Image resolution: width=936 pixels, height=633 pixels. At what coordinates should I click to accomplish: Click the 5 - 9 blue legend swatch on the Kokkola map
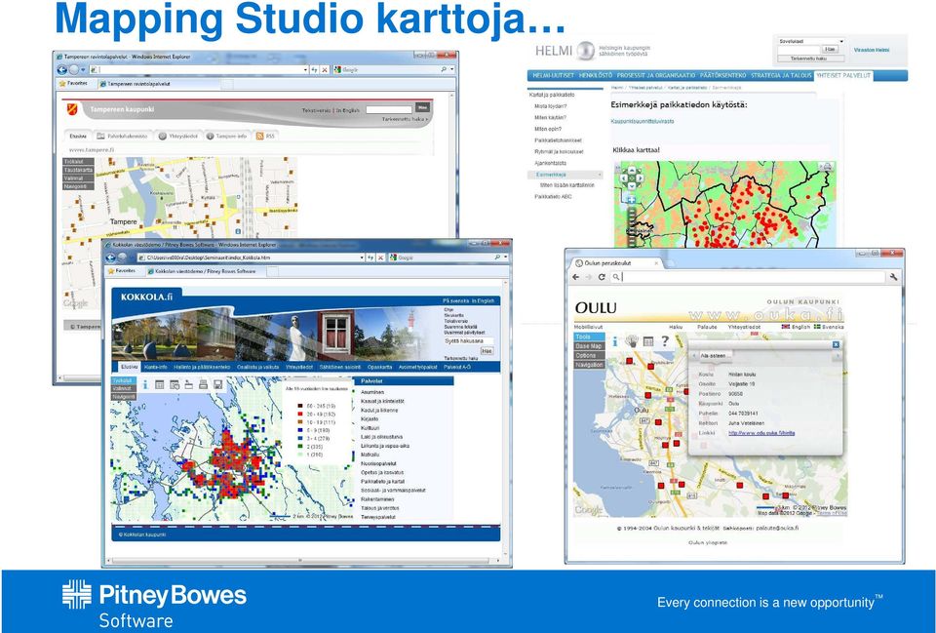pos(299,430)
